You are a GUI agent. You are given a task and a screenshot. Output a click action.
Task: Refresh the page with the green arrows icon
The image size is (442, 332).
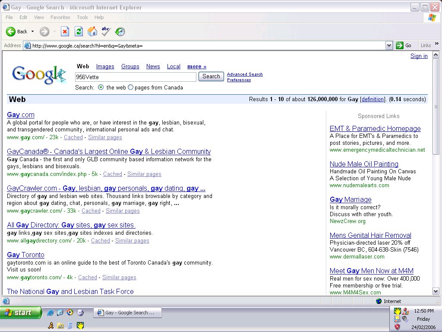pos(79,32)
